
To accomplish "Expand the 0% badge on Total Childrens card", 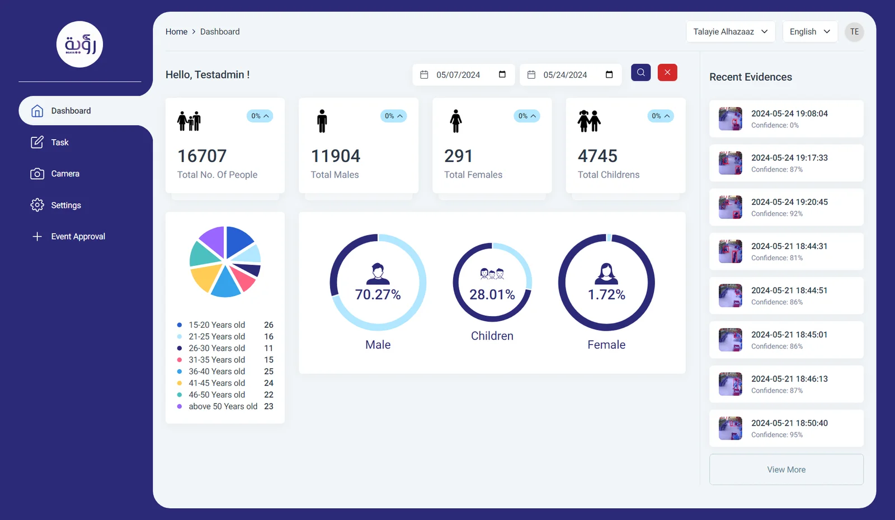I will (x=661, y=116).
